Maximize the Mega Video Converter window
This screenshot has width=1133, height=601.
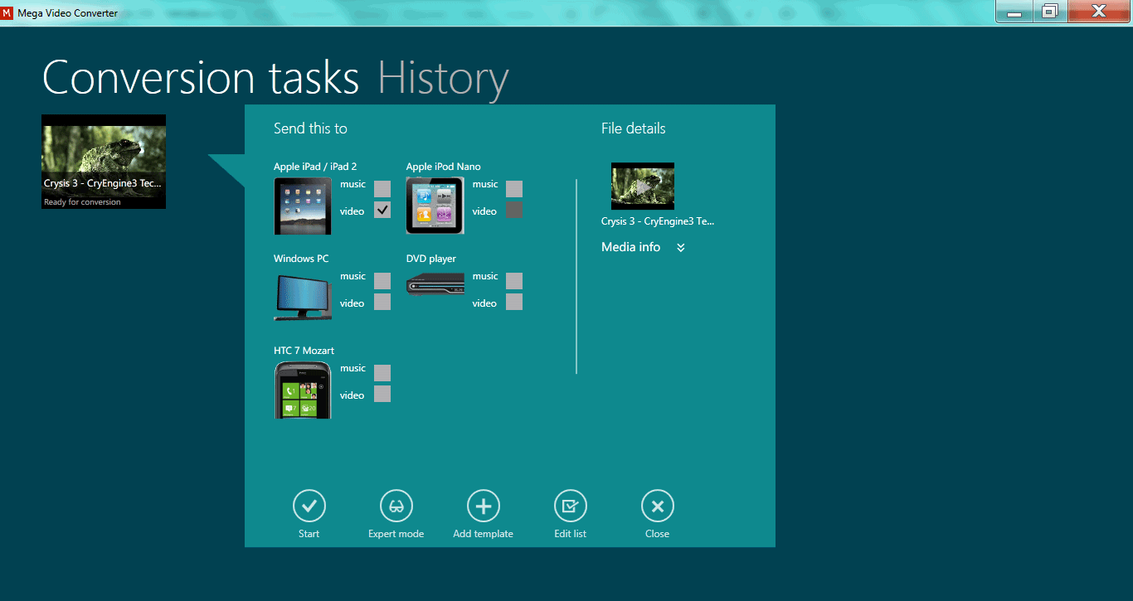(1050, 12)
